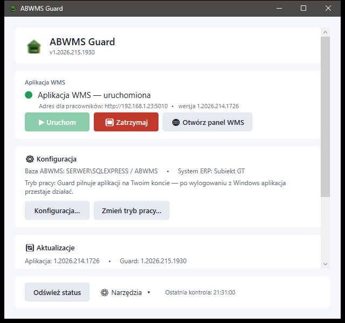
Task: Click the vertical scrollbar thumb
Action: (x=325, y=117)
